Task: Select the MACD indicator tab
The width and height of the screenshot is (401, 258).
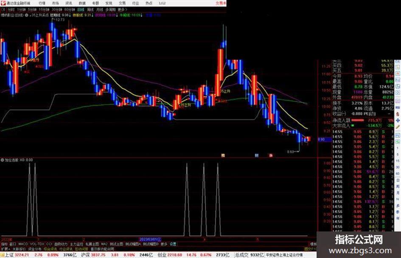Action: pos(23,244)
